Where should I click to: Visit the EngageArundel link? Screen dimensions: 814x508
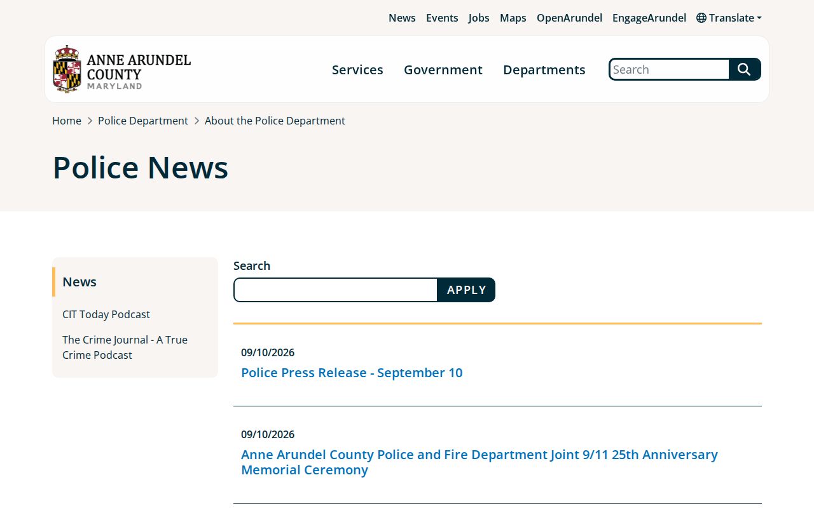point(649,18)
